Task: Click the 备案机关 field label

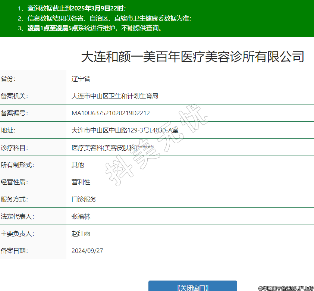Action: 15,96
